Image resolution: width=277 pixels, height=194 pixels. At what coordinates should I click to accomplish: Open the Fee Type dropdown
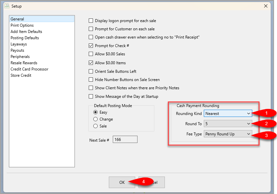pyautogui.click(x=228, y=134)
